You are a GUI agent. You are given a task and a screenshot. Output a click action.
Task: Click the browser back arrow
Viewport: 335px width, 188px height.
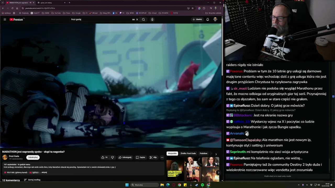tap(3, 8)
